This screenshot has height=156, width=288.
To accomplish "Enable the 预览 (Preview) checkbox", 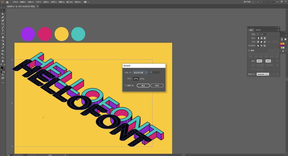I will 126,85.
